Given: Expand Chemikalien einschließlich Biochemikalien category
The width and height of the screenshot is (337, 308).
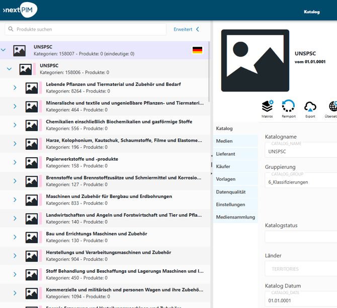Looking at the screenshot, I should [15, 125].
